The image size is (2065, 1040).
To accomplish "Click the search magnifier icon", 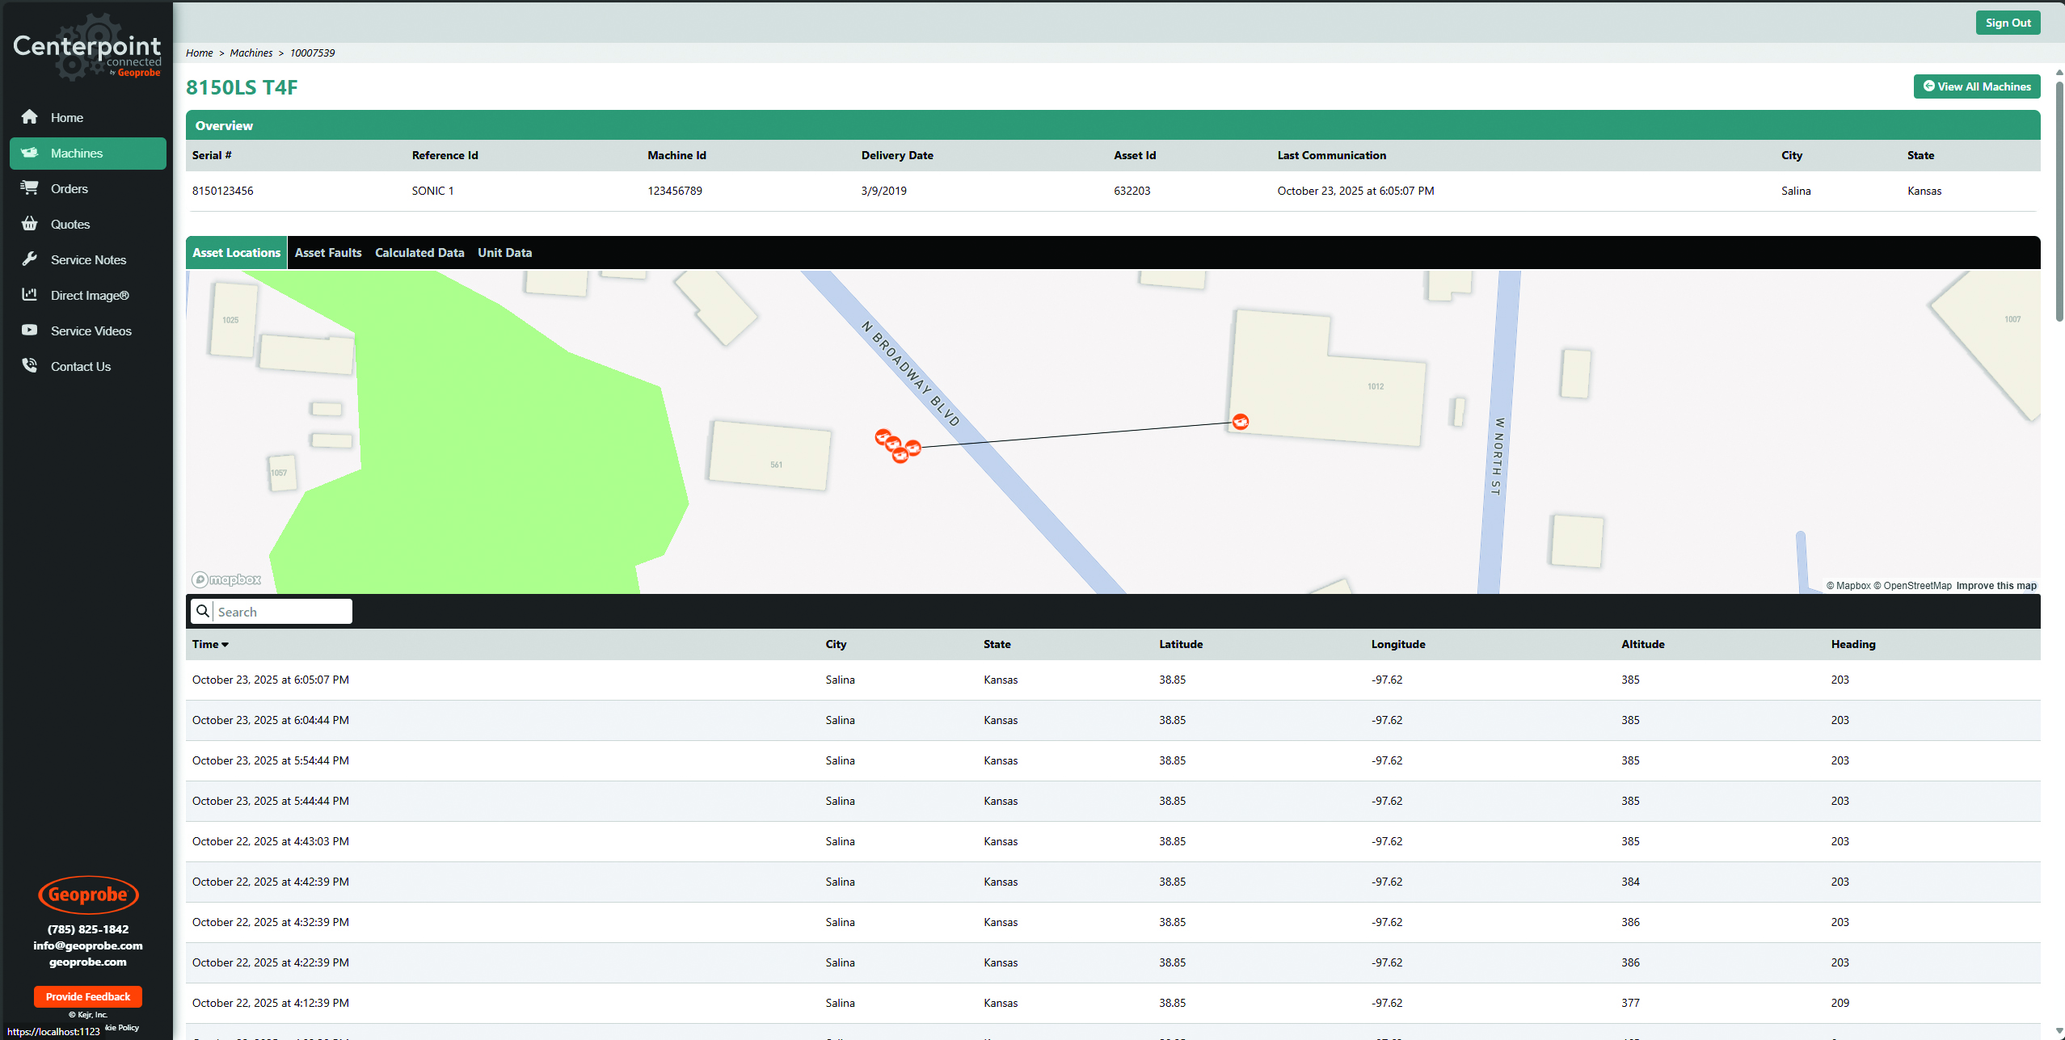I will coord(203,611).
